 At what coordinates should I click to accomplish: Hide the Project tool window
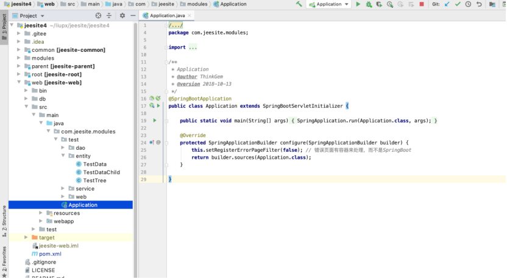point(133,15)
